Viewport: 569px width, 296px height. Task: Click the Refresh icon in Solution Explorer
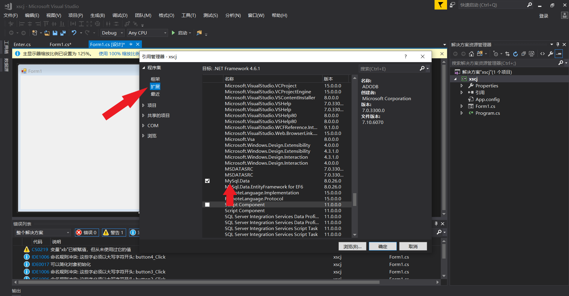(515, 54)
